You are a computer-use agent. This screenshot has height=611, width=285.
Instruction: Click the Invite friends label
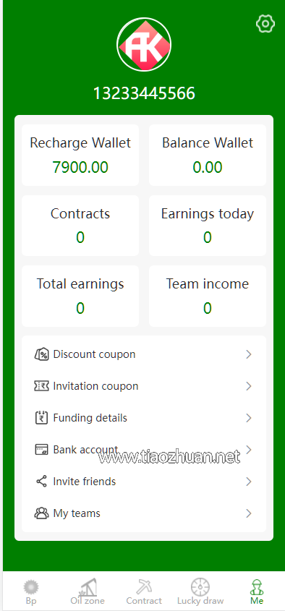click(84, 482)
